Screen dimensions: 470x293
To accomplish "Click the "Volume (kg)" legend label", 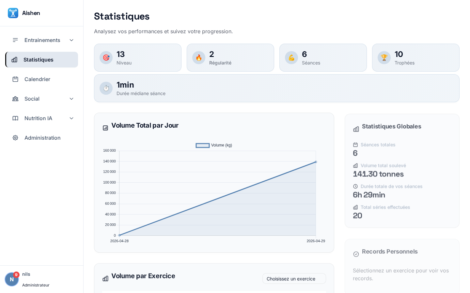I will pyautogui.click(x=222, y=145).
